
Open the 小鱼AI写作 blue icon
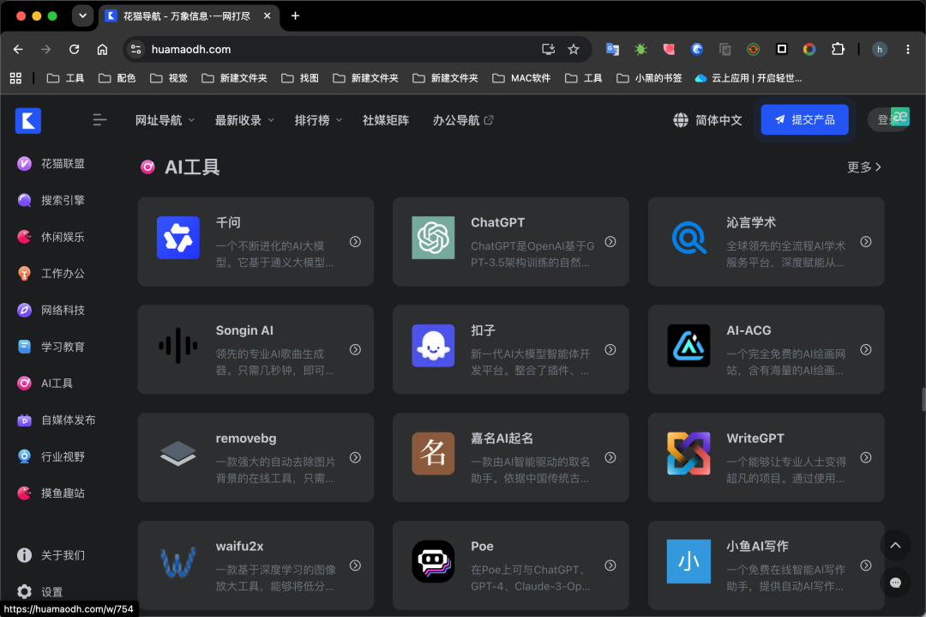pos(688,561)
